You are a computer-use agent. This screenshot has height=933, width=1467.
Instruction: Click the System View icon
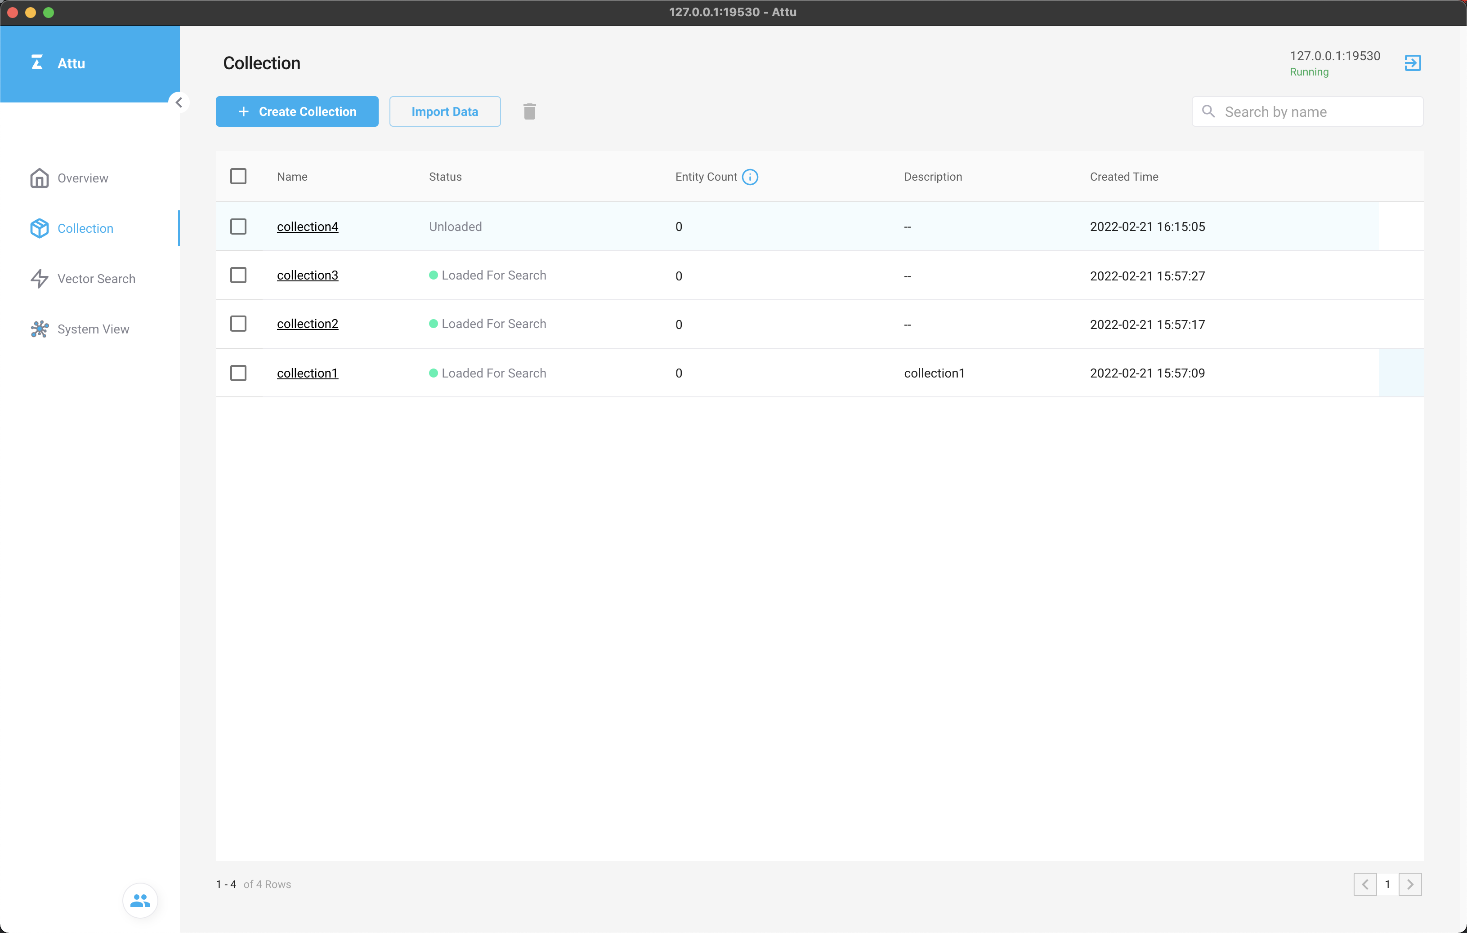pyautogui.click(x=40, y=329)
